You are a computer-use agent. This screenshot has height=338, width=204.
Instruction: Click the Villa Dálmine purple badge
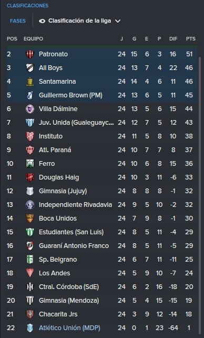point(30,109)
